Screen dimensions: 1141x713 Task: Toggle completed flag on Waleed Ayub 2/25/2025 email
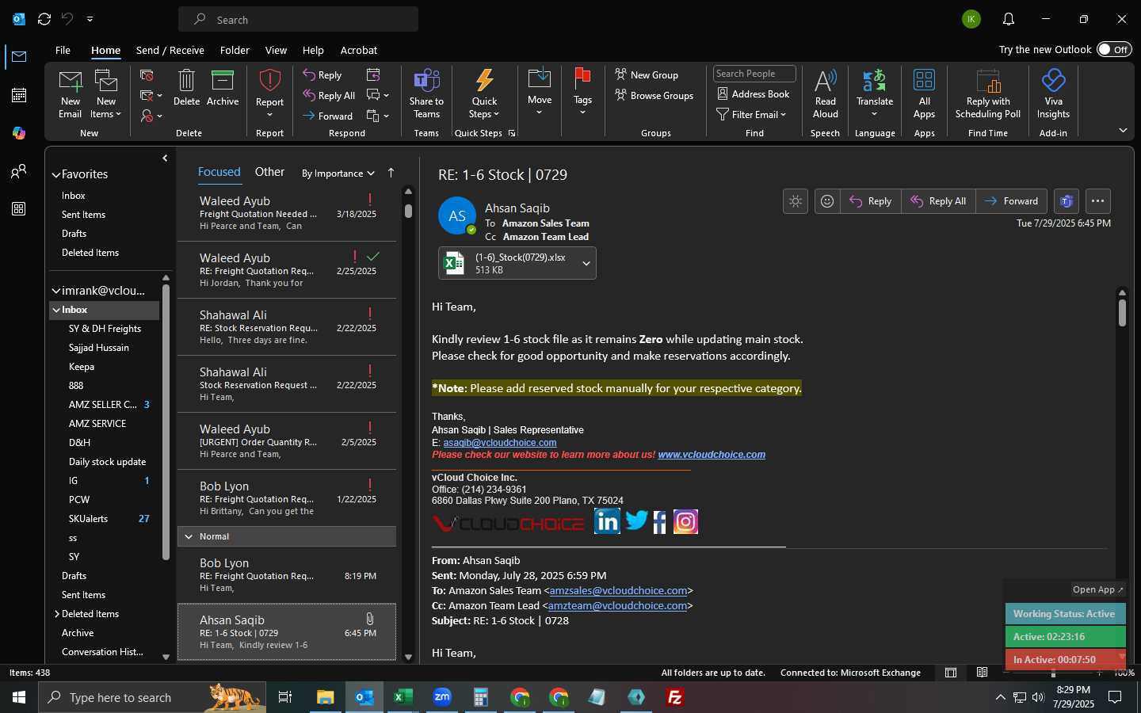pyautogui.click(x=373, y=257)
